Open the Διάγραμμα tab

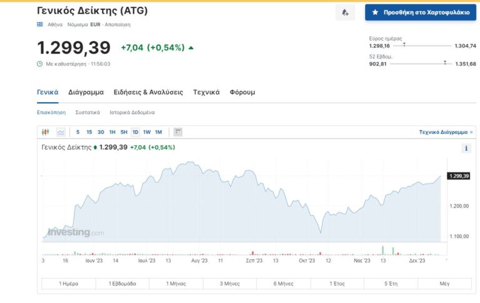click(x=86, y=92)
